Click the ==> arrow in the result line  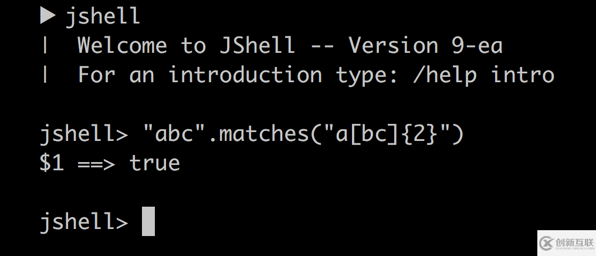click(x=97, y=164)
